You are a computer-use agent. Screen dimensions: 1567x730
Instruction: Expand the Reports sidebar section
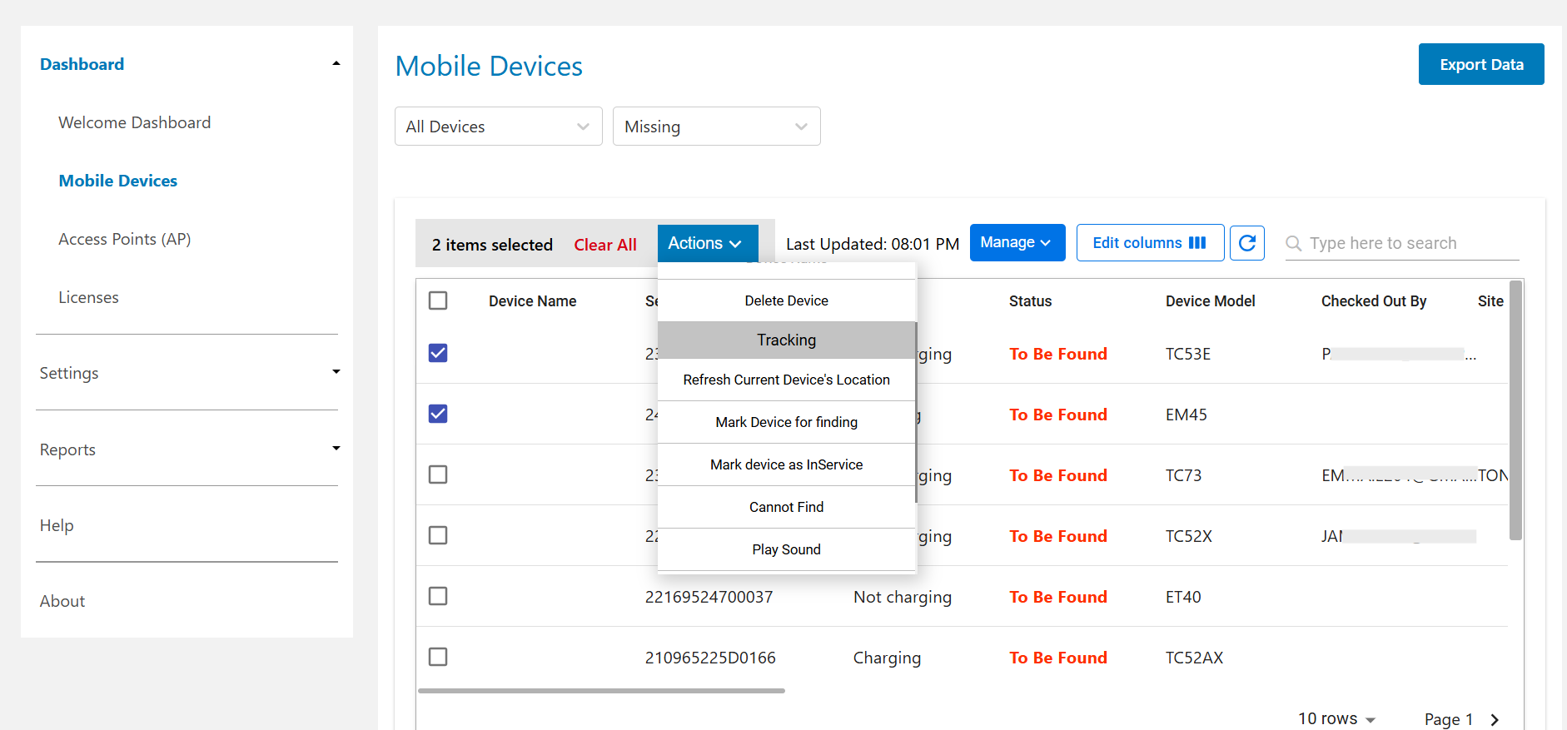(x=336, y=449)
